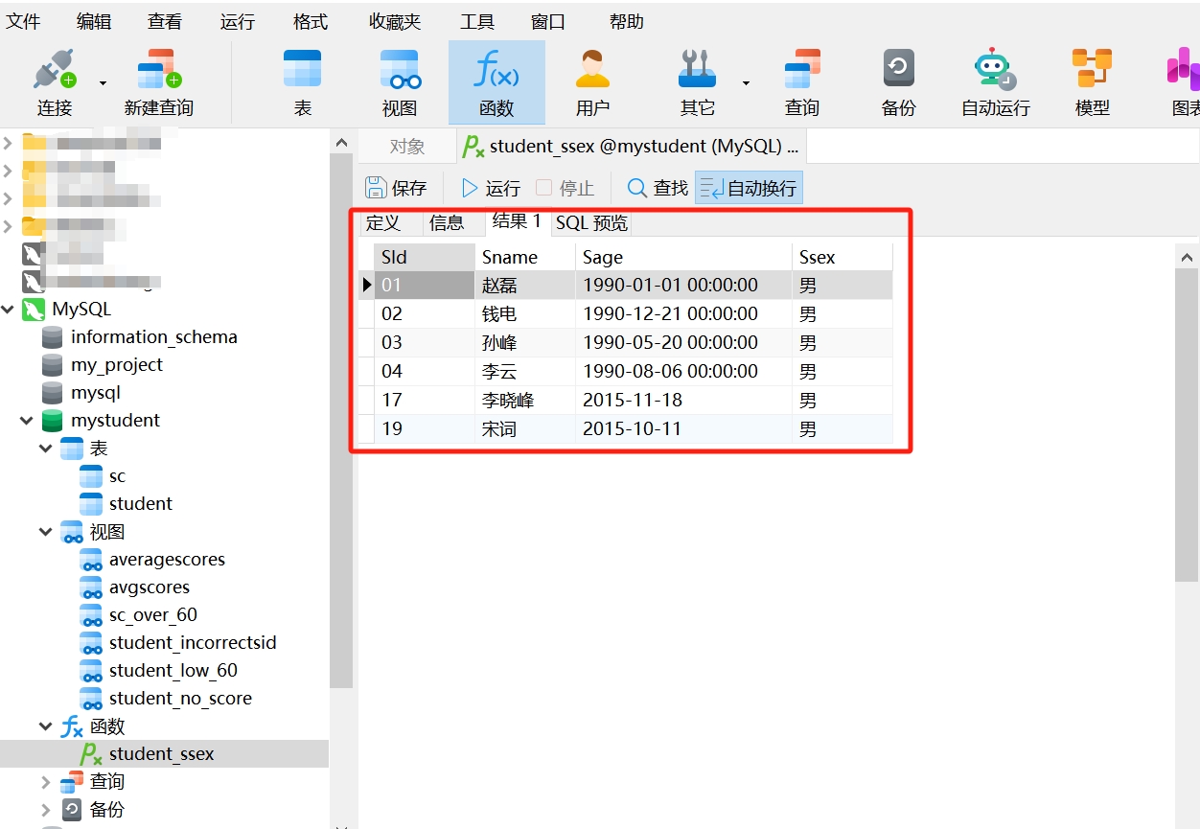The height and width of the screenshot is (829, 1200).
Task: Collapse the mystudent database node
Action: [26, 420]
